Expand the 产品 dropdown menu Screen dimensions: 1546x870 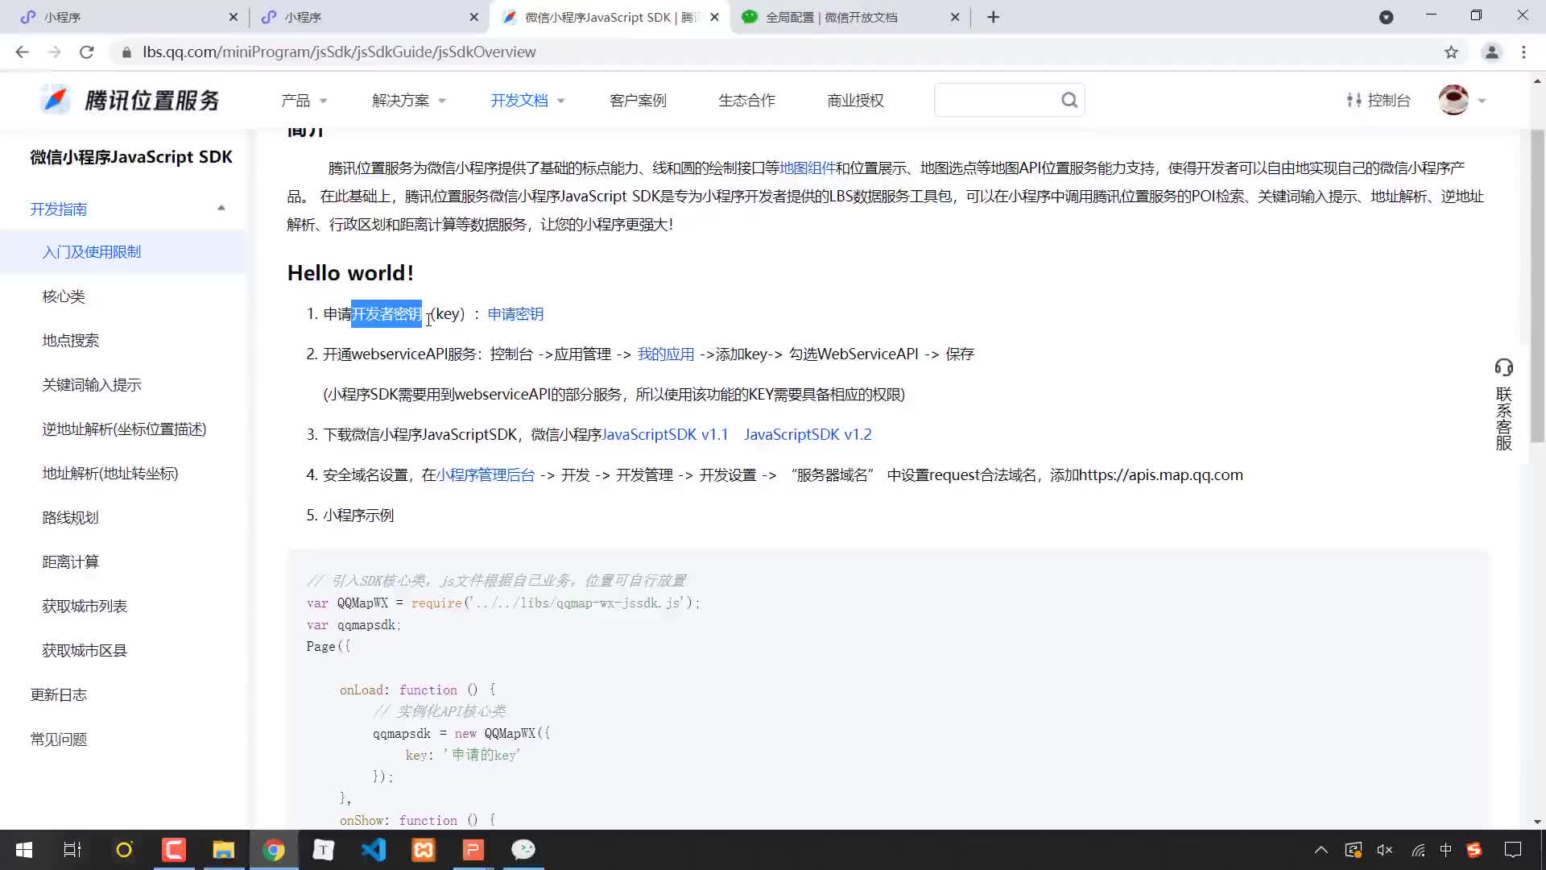pos(304,101)
